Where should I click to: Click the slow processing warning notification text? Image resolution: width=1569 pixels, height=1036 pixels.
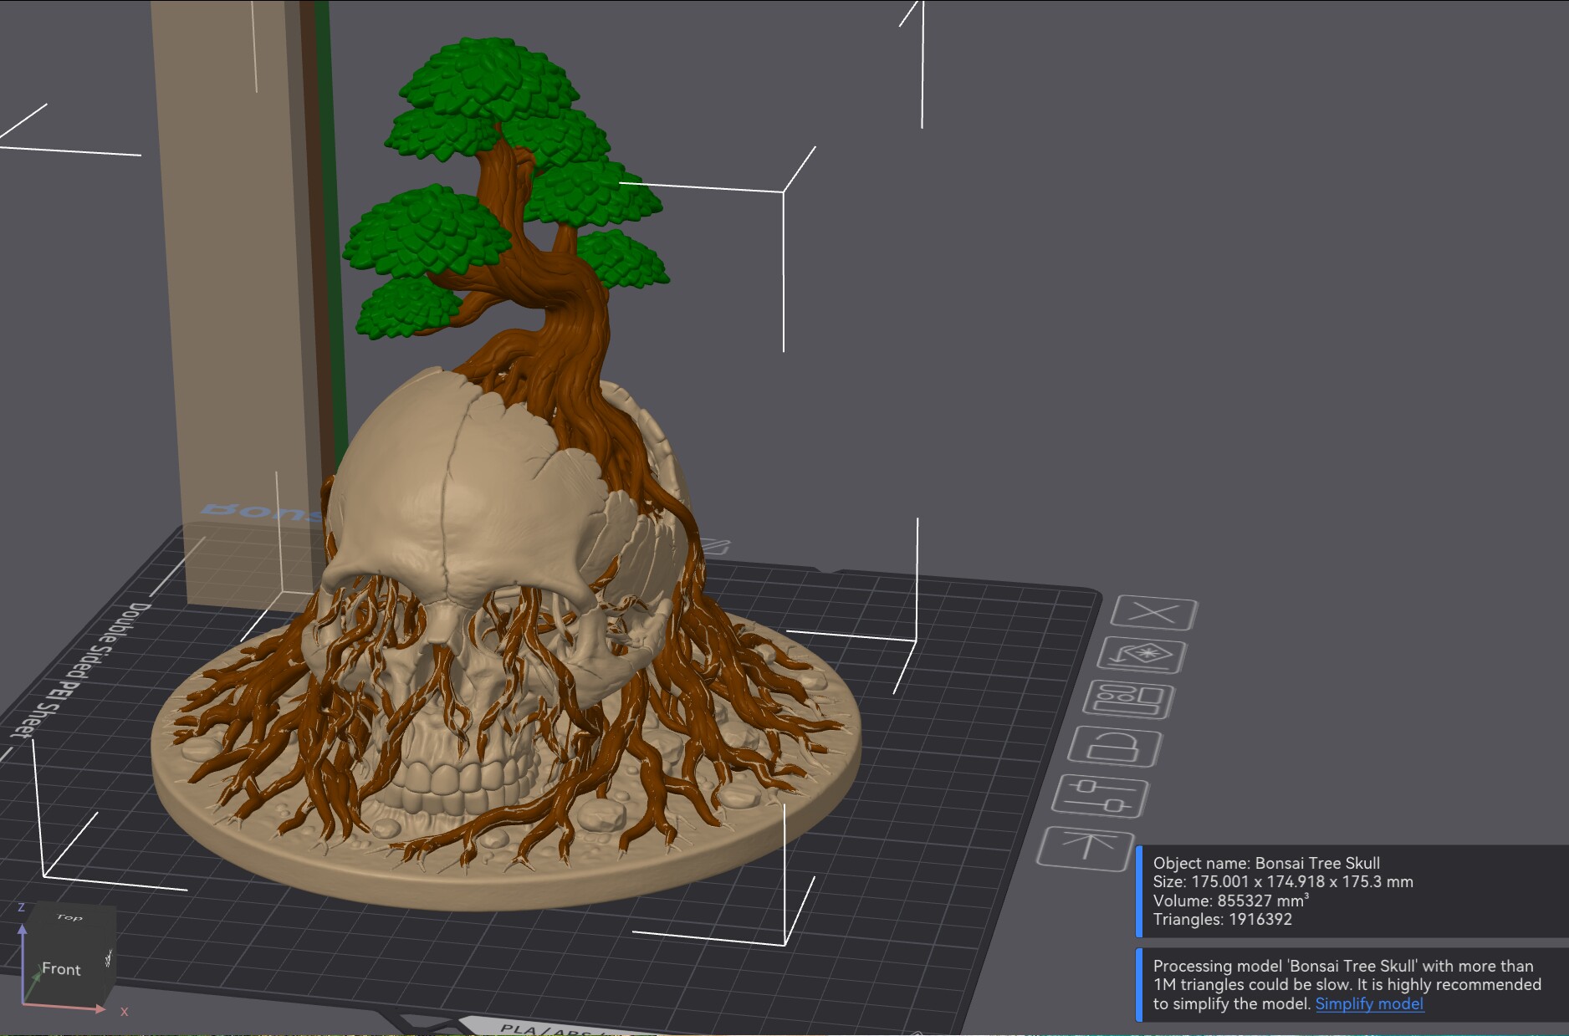[x=1347, y=984]
